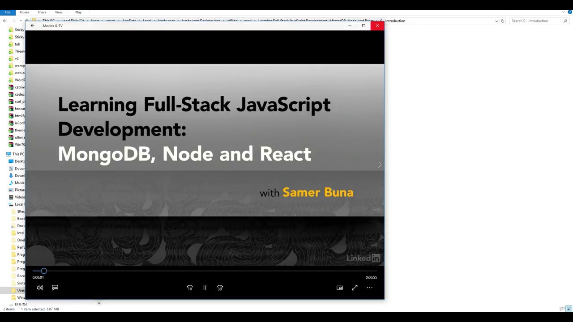Open Music in navigation pane
The image size is (573, 322).
coord(17,182)
